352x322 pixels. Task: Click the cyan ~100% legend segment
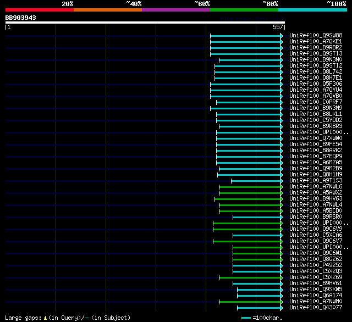[x=312, y=10]
